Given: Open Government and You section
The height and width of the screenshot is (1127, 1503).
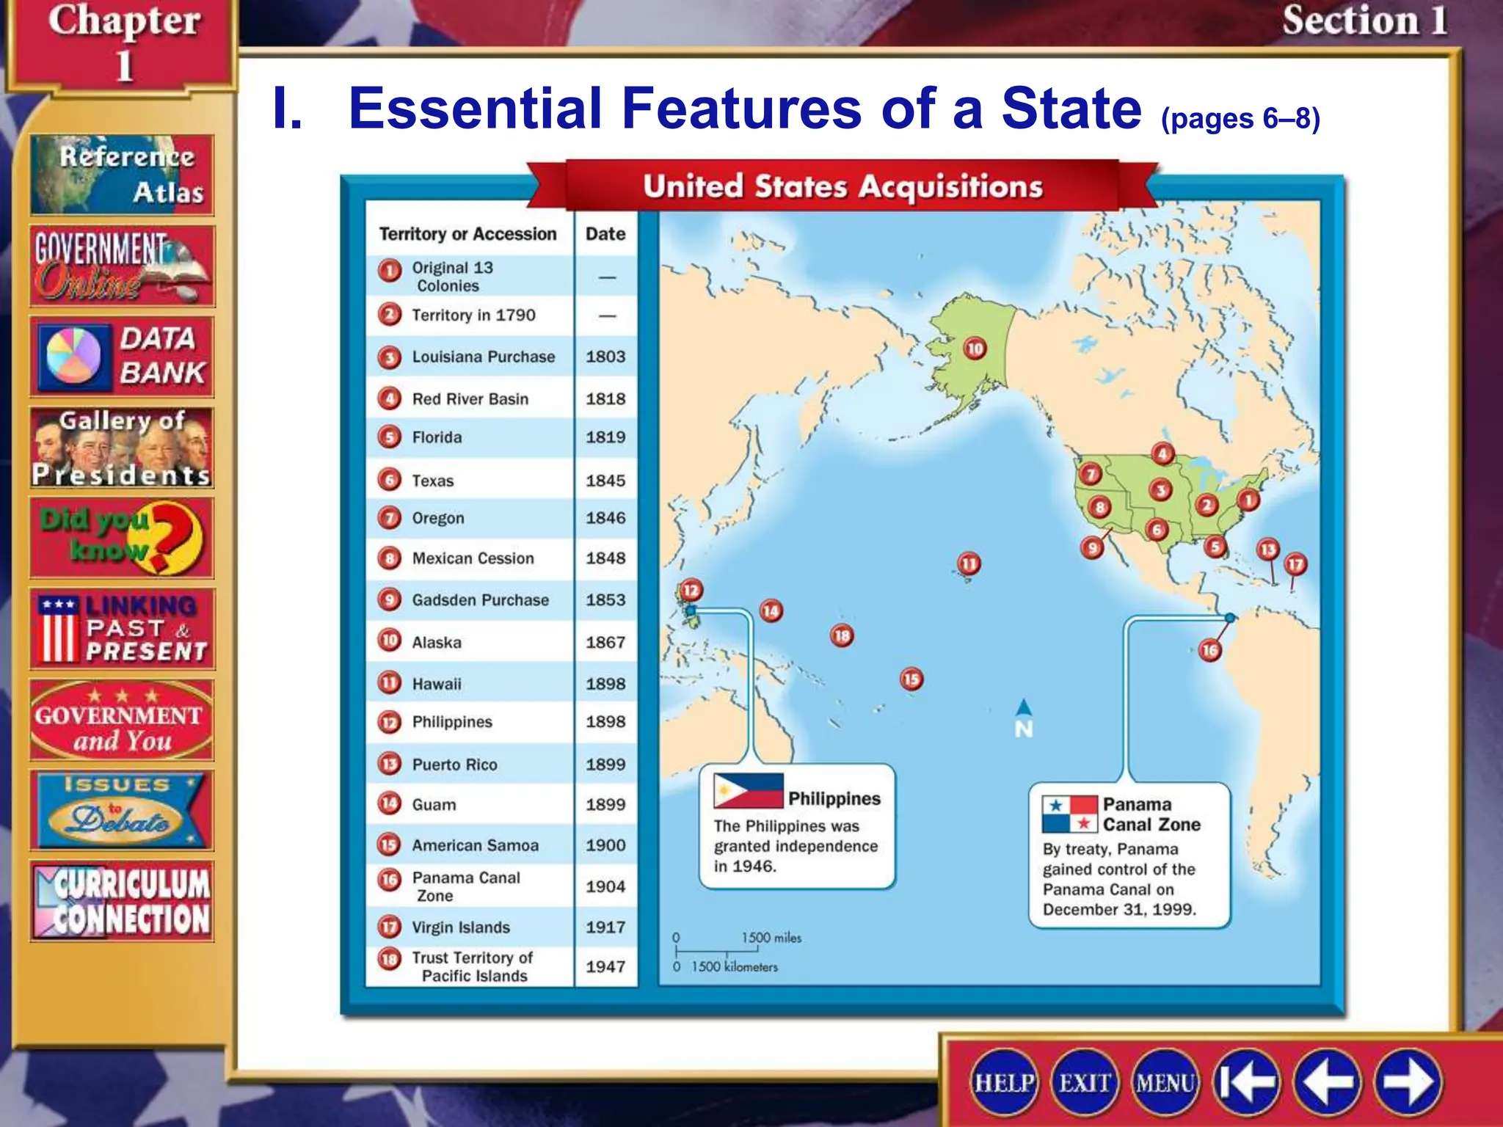Looking at the screenshot, I should point(122,720).
